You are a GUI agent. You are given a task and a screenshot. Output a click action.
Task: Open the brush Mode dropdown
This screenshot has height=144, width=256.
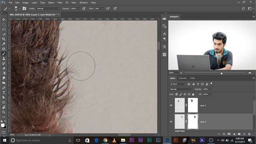pyautogui.click(x=48, y=8)
